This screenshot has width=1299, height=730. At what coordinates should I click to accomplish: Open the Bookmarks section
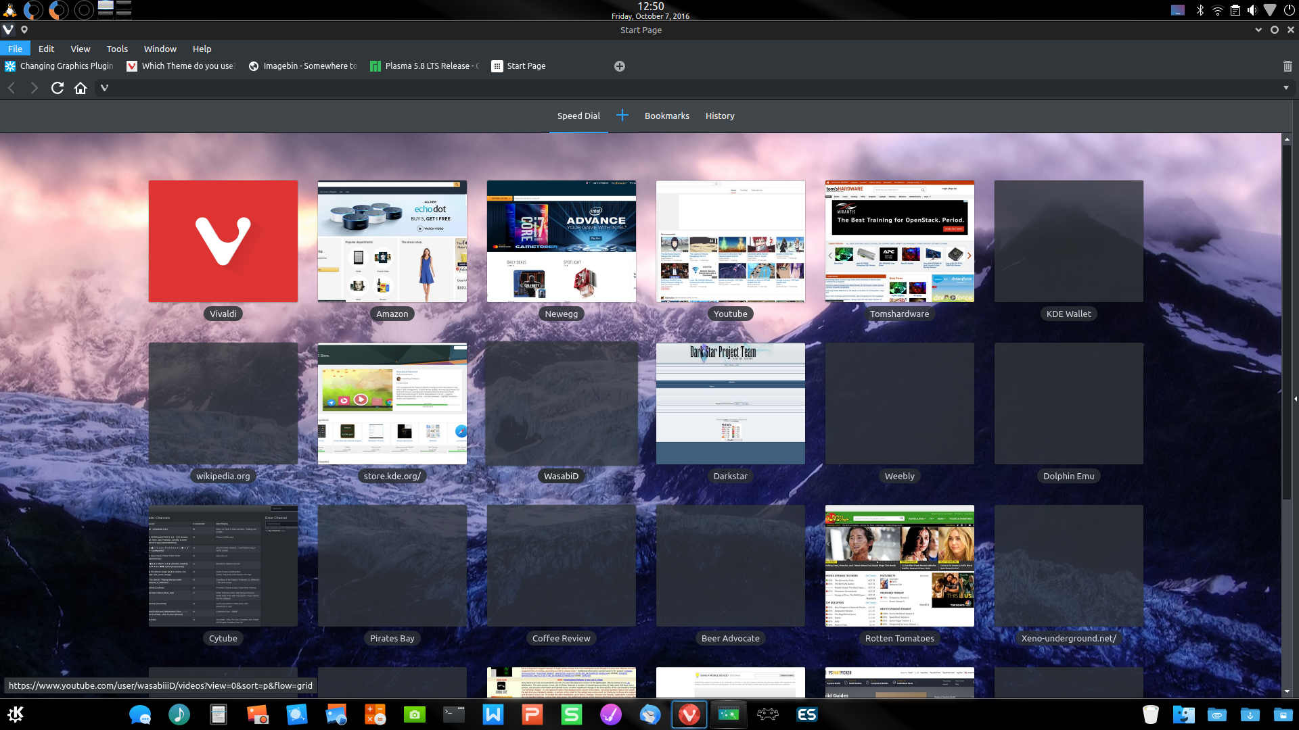666,116
